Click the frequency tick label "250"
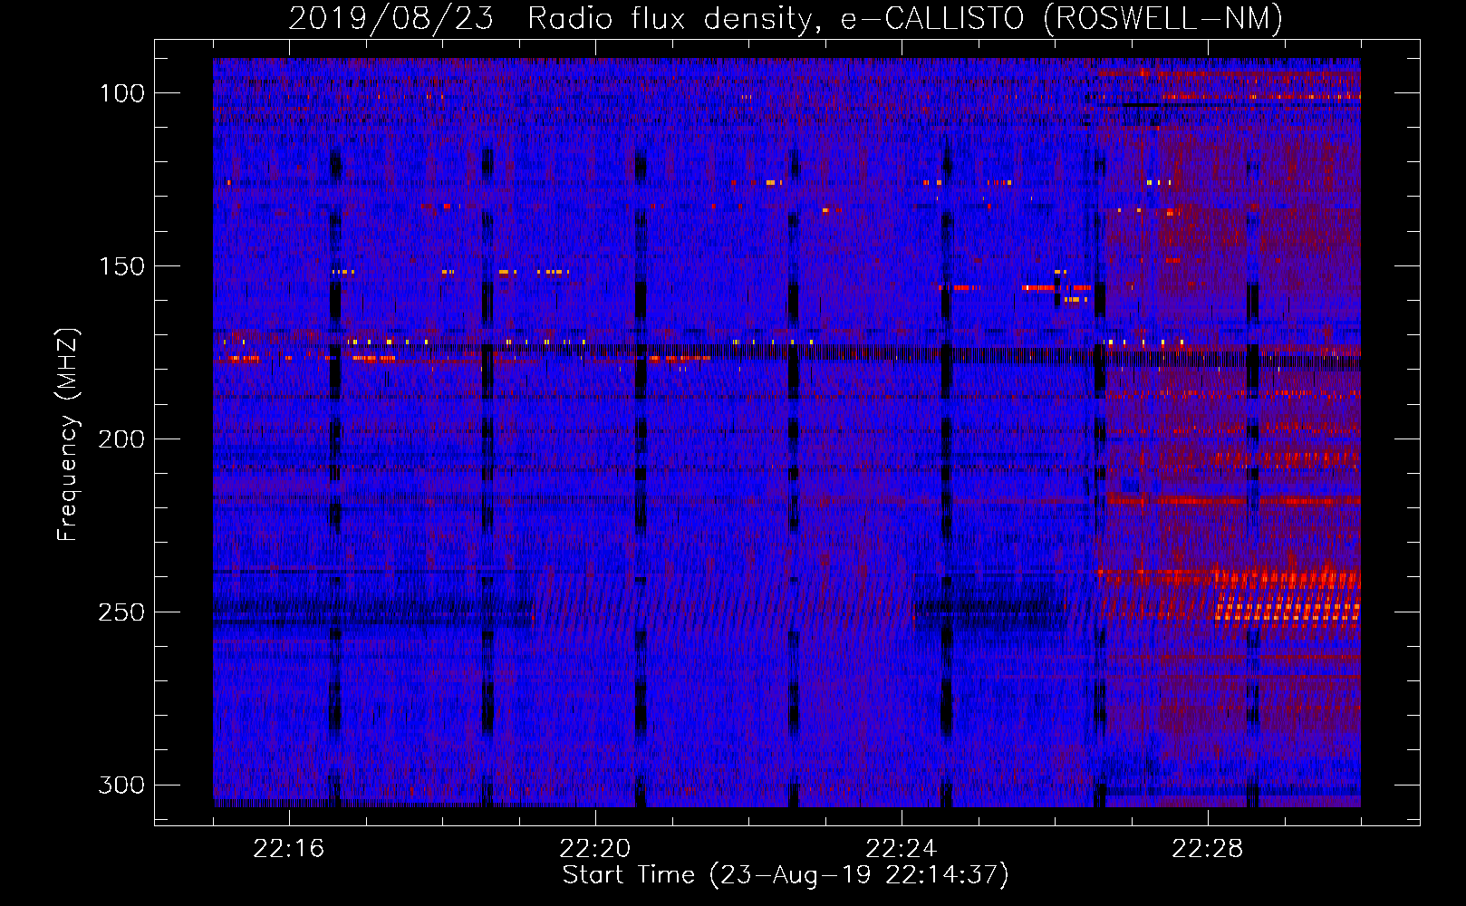This screenshot has height=906, width=1466. tap(122, 612)
